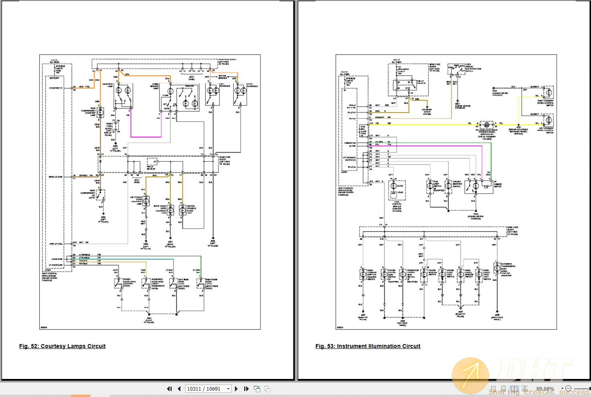
Task: Click the Instrument Illumination wiring diagram
Action: pos(446,192)
